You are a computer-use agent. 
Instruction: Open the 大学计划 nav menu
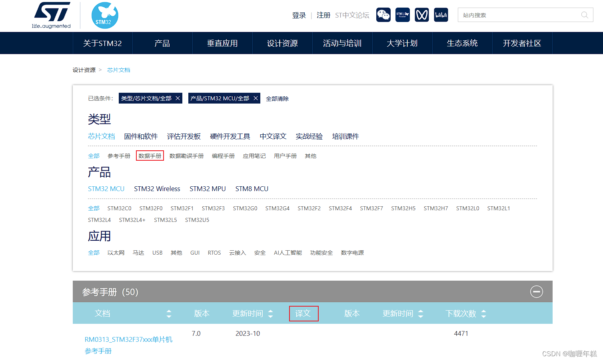click(x=402, y=43)
